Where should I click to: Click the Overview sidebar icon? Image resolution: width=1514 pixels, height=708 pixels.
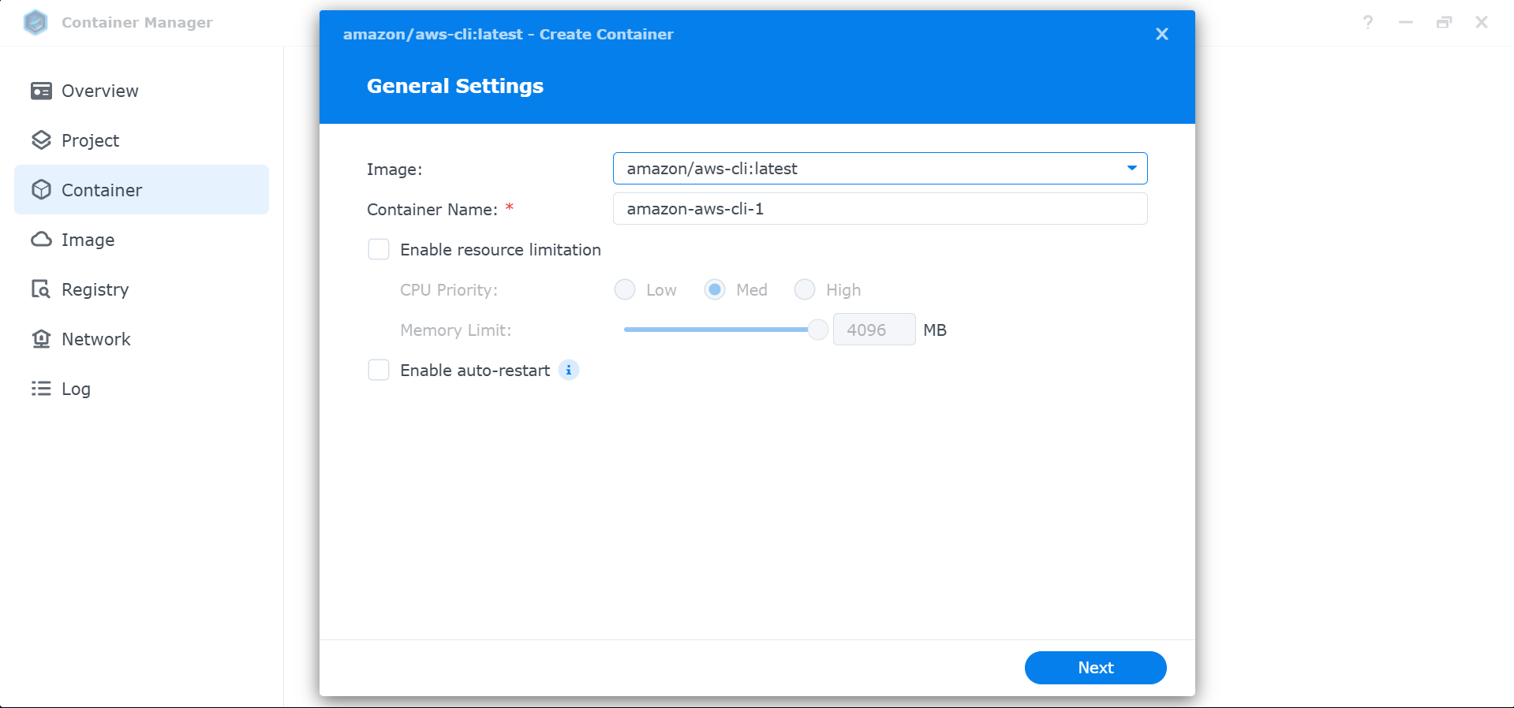41,91
